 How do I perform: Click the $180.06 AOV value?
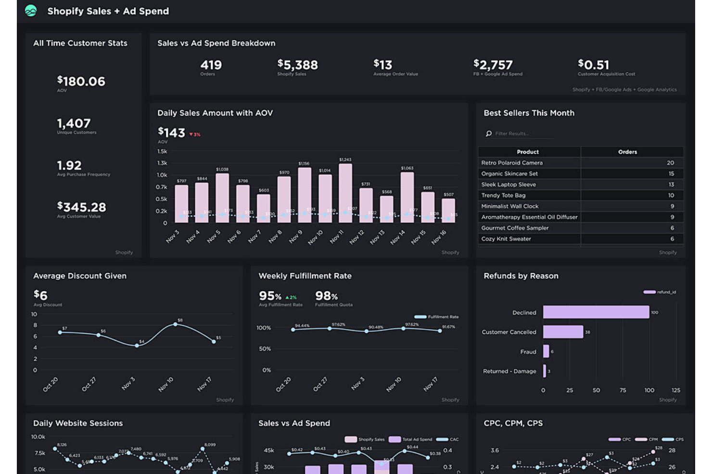pyautogui.click(x=81, y=81)
